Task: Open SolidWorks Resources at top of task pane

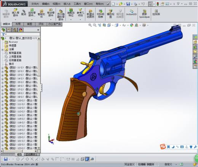Action: point(195,37)
